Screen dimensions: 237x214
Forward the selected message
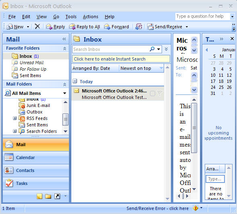coord(116,27)
